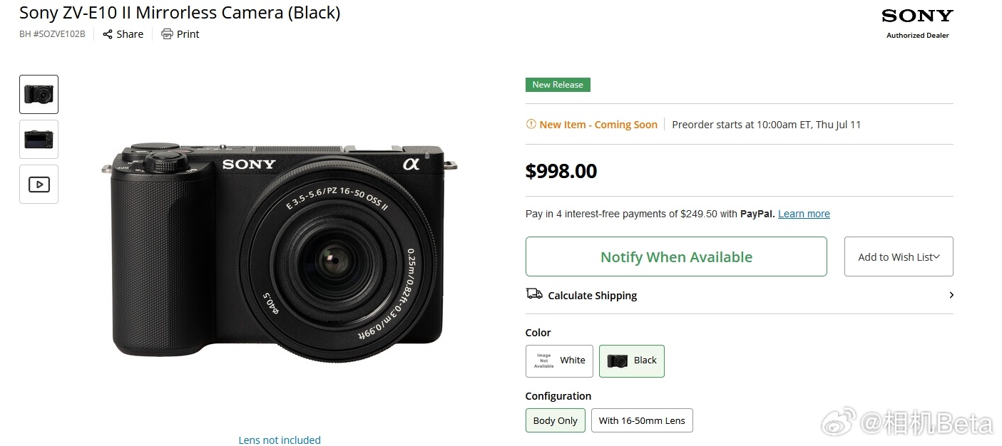
Task: Click the Lens not included note
Action: click(x=280, y=440)
